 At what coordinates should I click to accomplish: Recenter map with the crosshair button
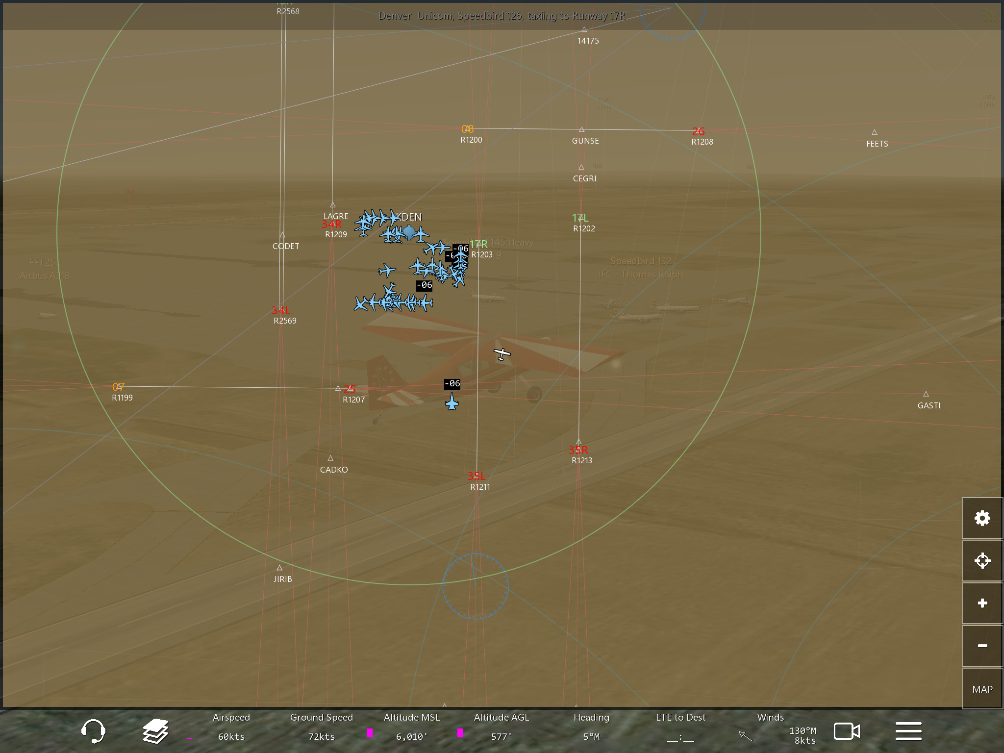pos(982,560)
